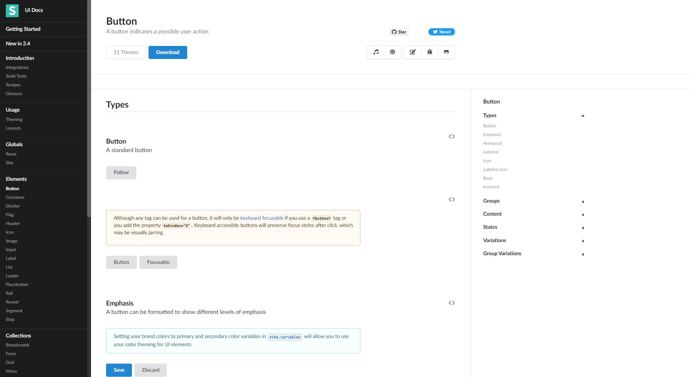Open the Theming page from the sidebar
Screen dimensions: 690x377
coord(14,119)
